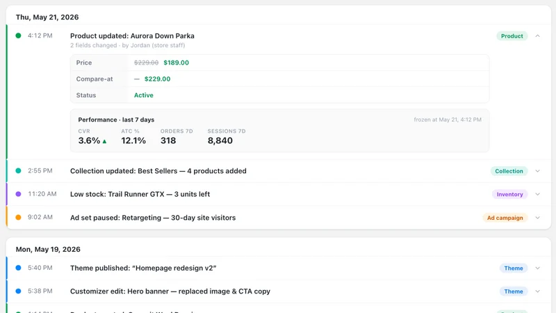
Task: Click '2 fields changed - by Jordan' subtitle
Action: click(x=128, y=45)
